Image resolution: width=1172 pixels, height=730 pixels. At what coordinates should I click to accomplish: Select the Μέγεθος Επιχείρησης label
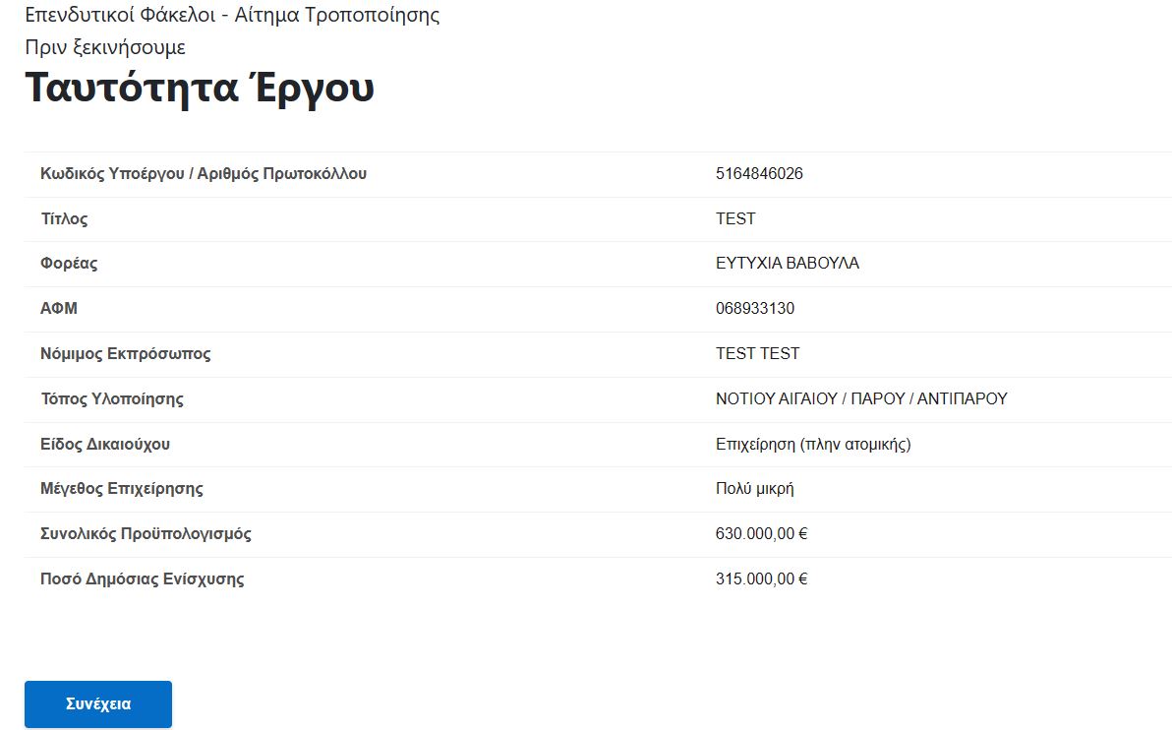[x=122, y=488]
